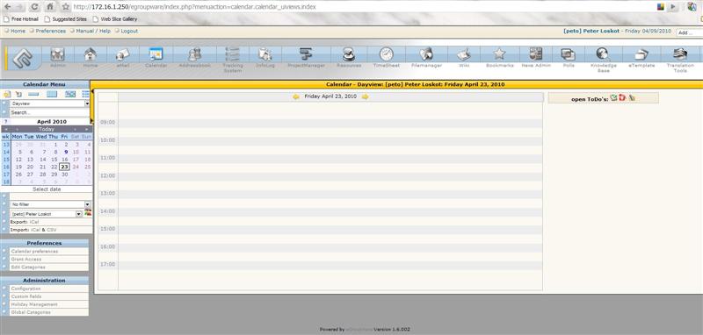Screen dimensions: 703x335
Task: Open the ProjectManager application icon
Action: tap(306, 54)
